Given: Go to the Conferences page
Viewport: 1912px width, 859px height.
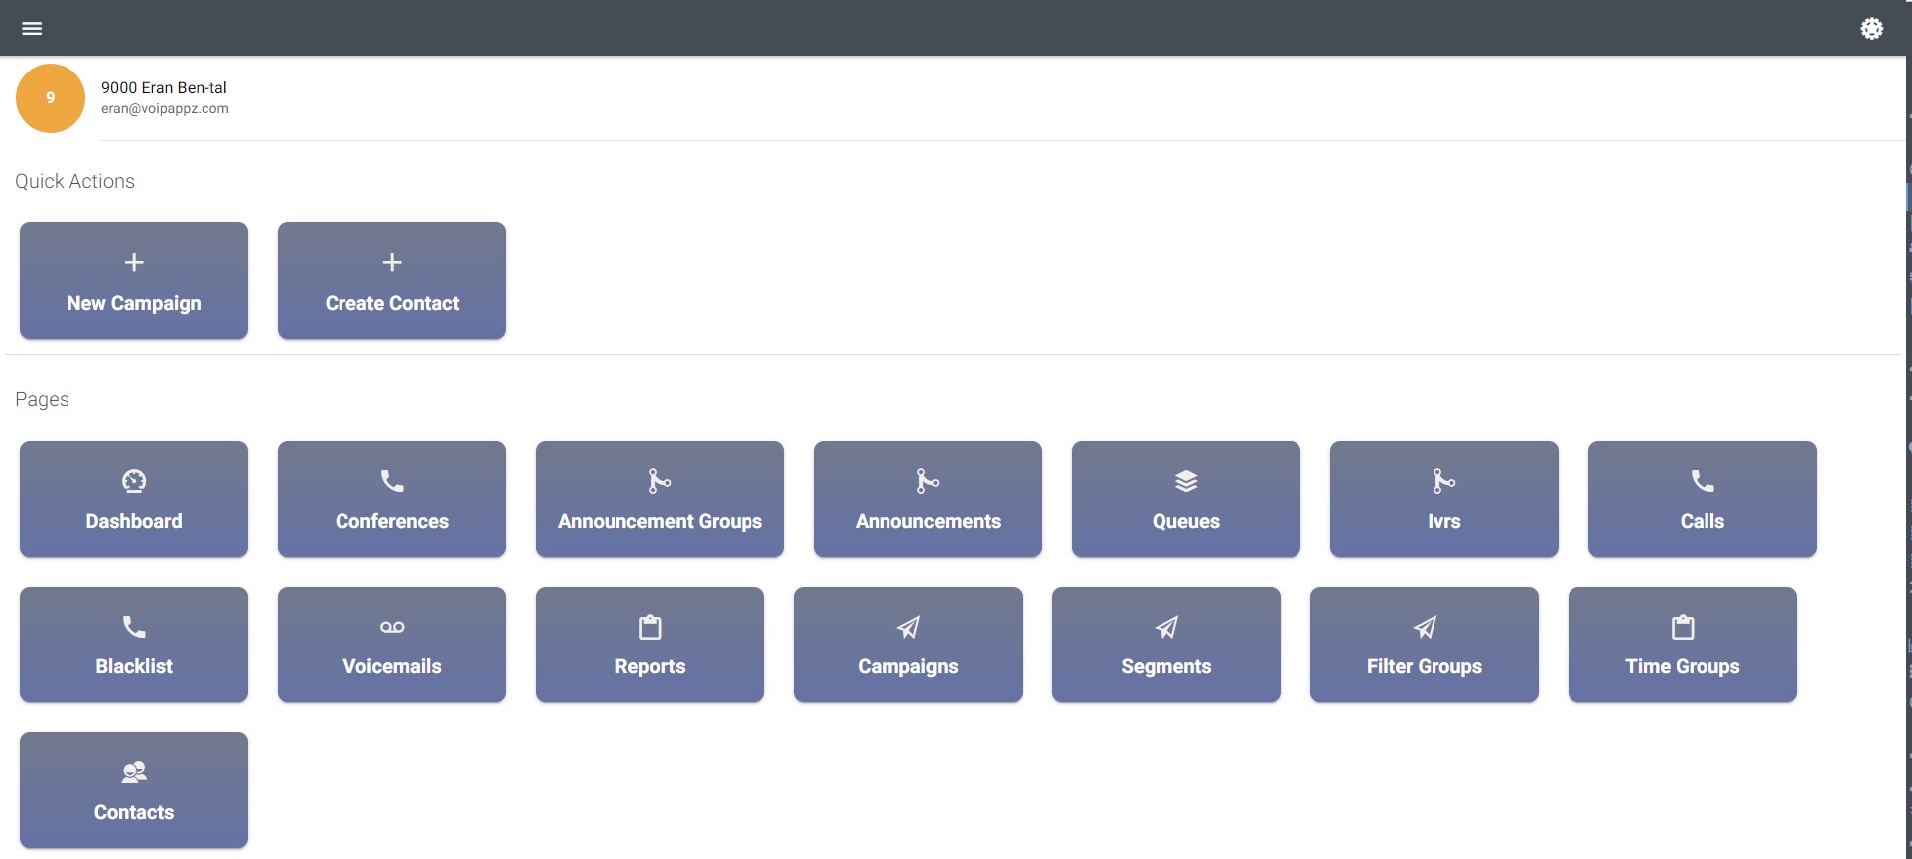Looking at the screenshot, I should click(x=392, y=500).
